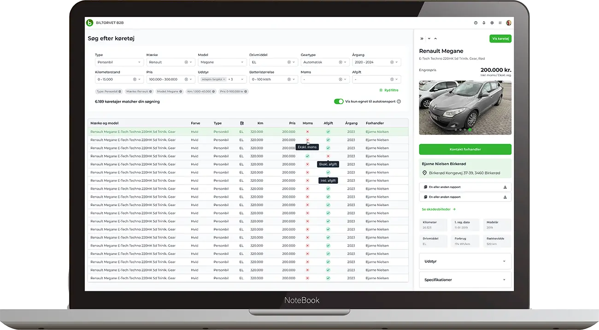Open the Type dropdown
Screen dimensions: 599x330
point(118,62)
